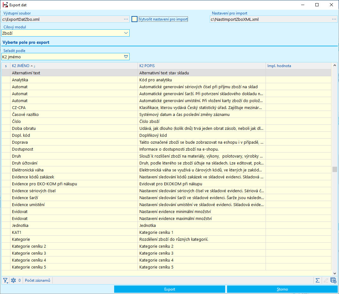Browse for output file via ellipsis button

tap(126, 19)
